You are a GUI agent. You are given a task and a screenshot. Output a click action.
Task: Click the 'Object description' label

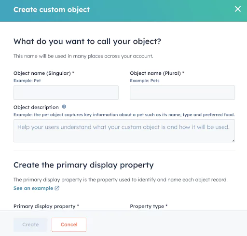(x=36, y=107)
